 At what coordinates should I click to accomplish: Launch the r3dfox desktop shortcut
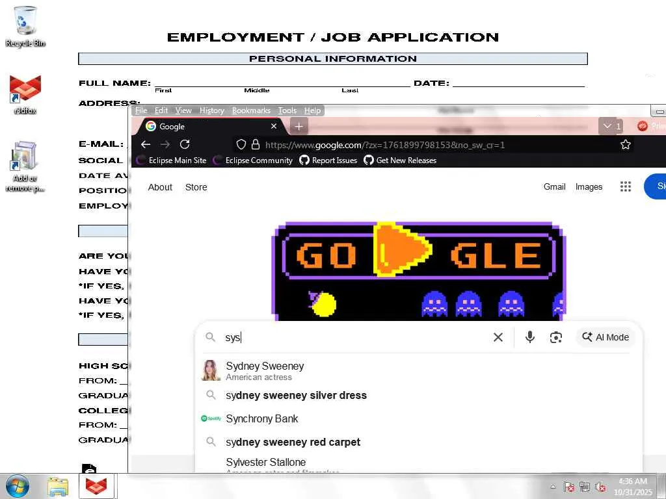pos(25,94)
